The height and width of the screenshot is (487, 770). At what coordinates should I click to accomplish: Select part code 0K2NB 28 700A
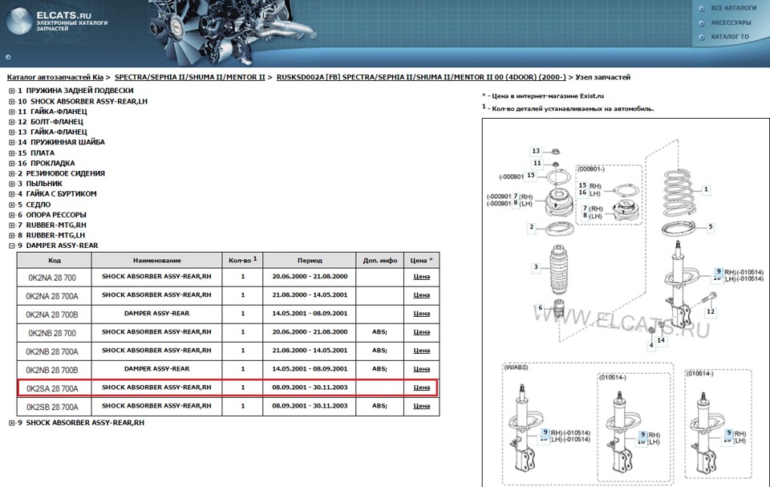tap(52, 352)
